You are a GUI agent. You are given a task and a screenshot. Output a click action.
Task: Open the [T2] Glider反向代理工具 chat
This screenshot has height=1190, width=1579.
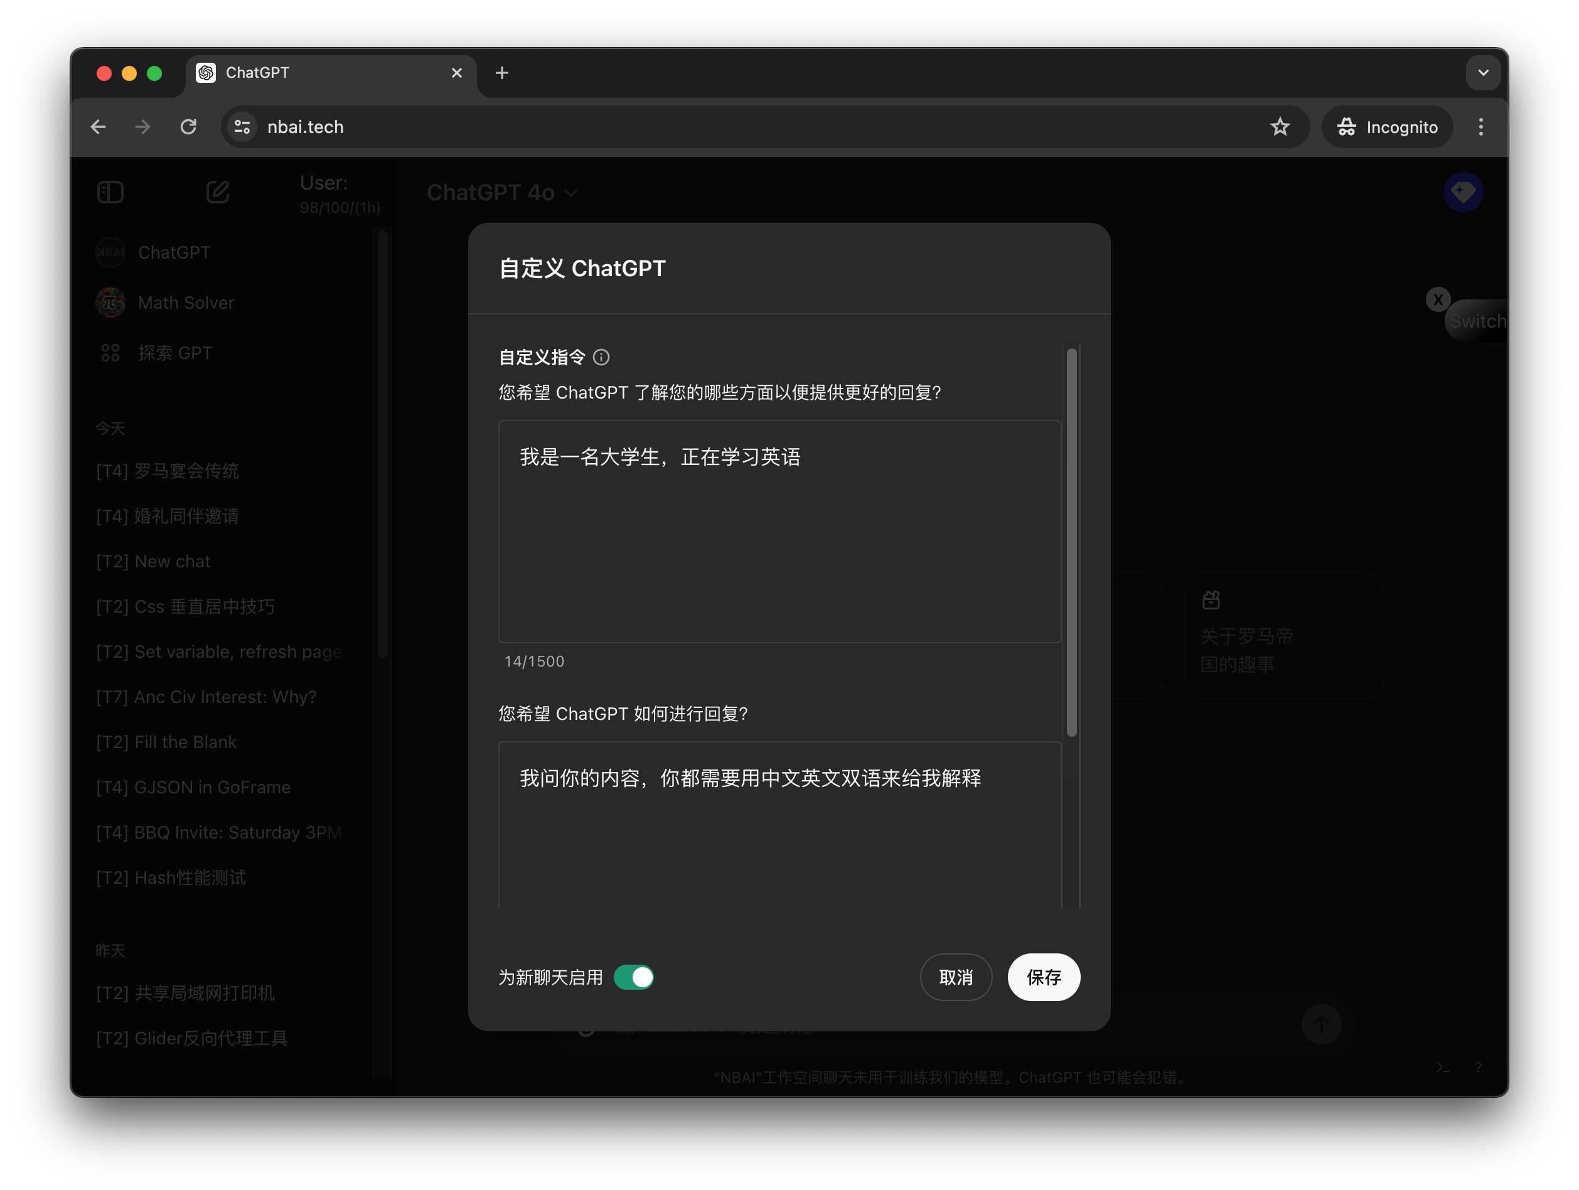click(x=191, y=1039)
